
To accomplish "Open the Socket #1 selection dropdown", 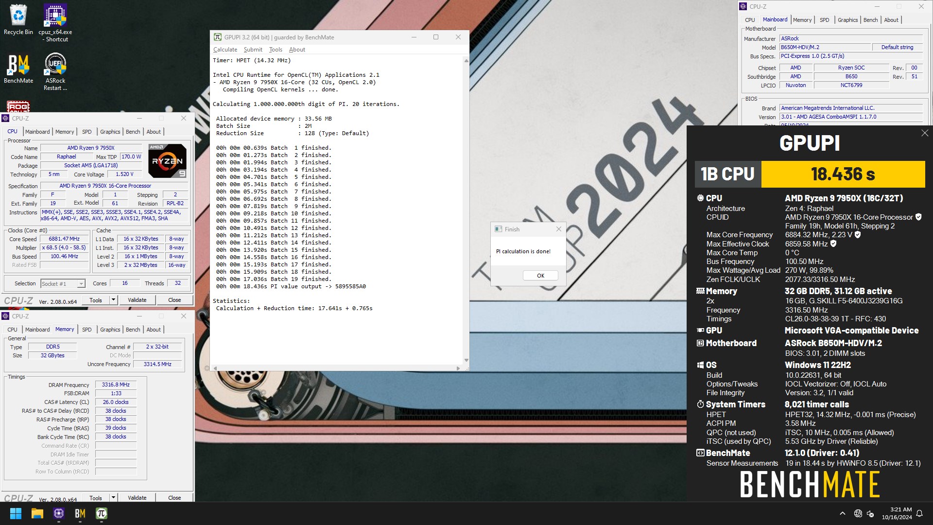I will (x=63, y=283).
